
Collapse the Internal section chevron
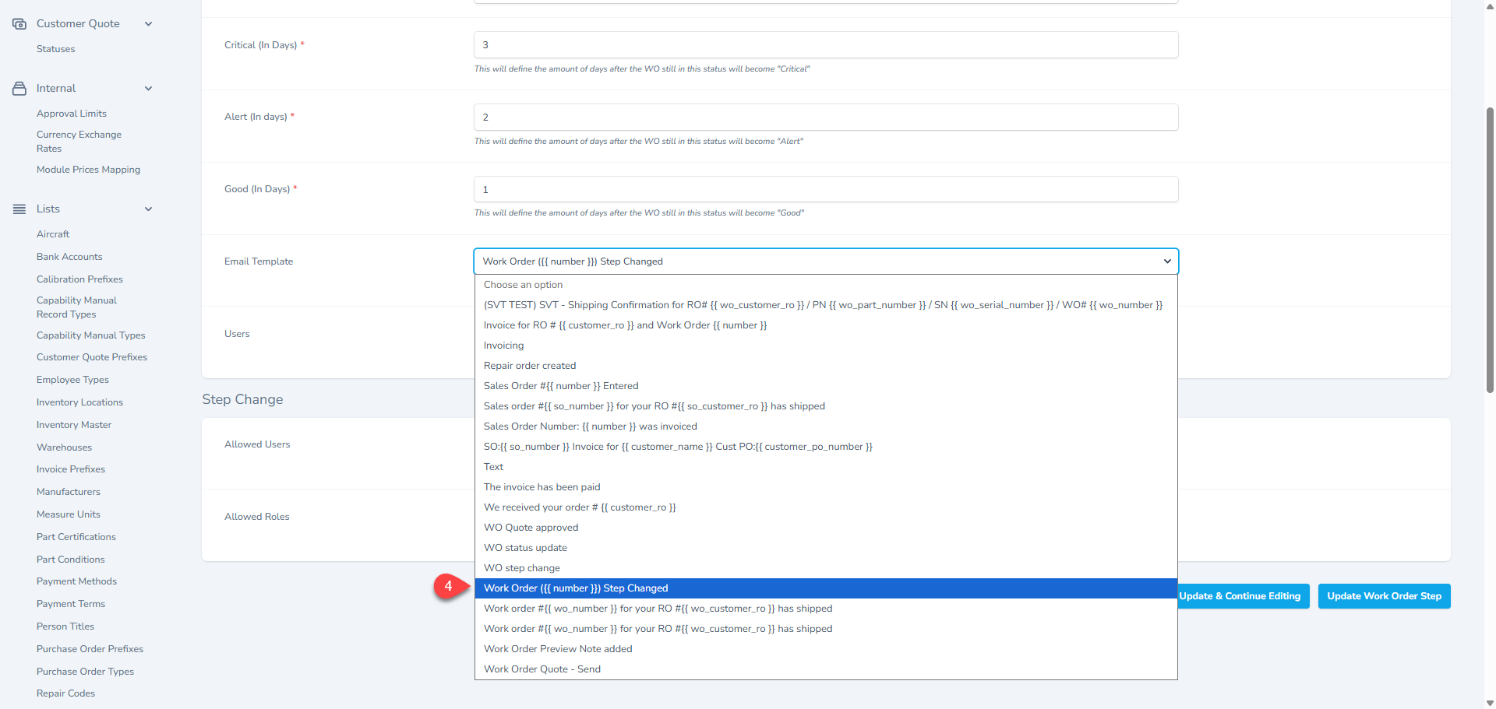coord(148,89)
